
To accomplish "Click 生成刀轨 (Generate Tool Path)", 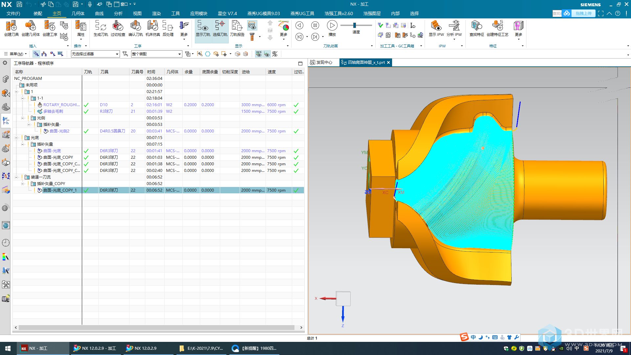I will (101, 28).
